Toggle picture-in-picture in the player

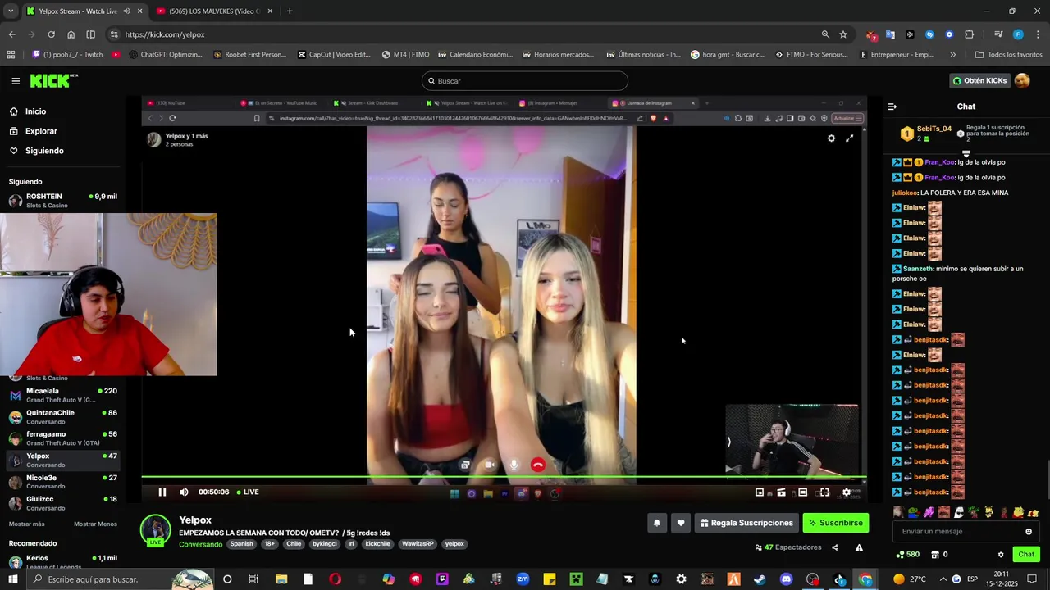[760, 492]
